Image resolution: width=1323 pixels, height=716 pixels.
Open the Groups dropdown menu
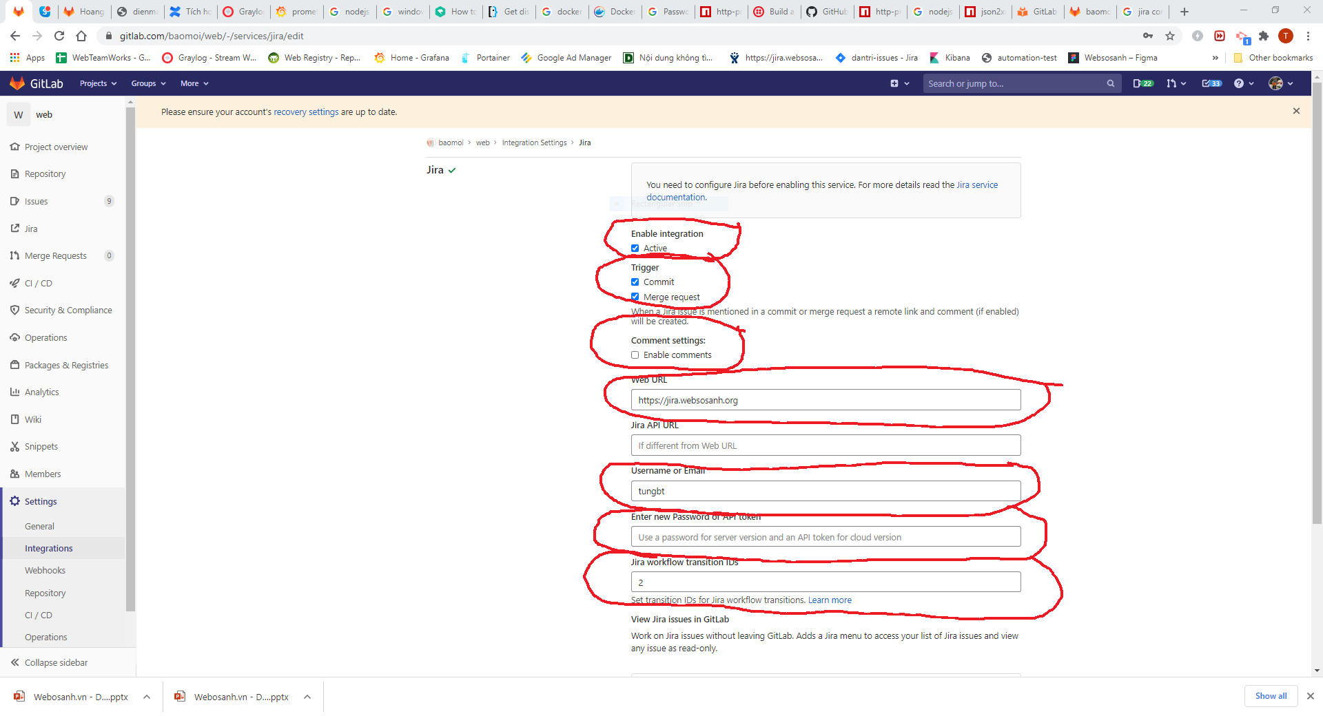pyautogui.click(x=148, y=83)
